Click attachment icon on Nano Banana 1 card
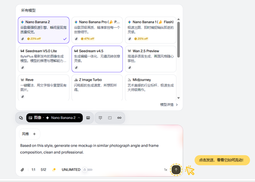255x182 pixels. click(x=130, y=39)
